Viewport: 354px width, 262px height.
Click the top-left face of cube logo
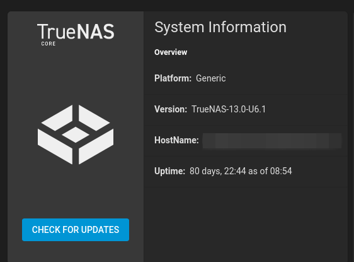click(x=57, y=118)
